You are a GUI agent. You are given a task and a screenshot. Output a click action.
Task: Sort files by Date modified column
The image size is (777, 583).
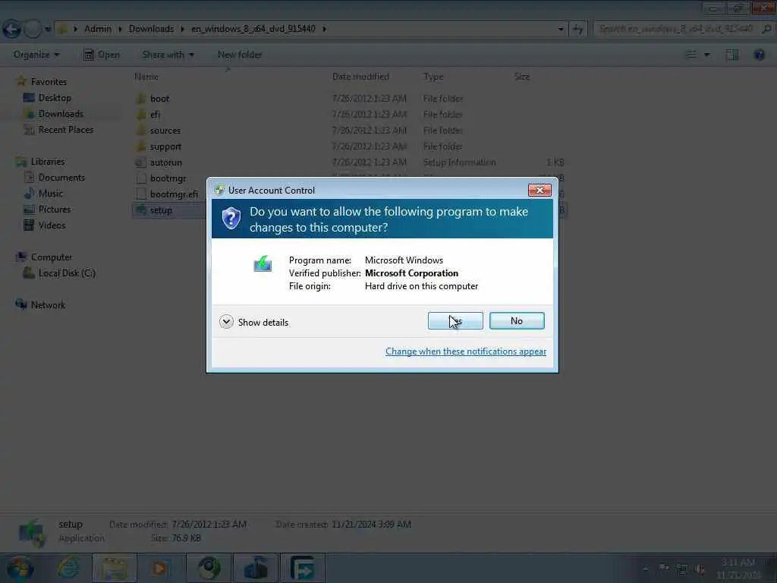[360, 77]
